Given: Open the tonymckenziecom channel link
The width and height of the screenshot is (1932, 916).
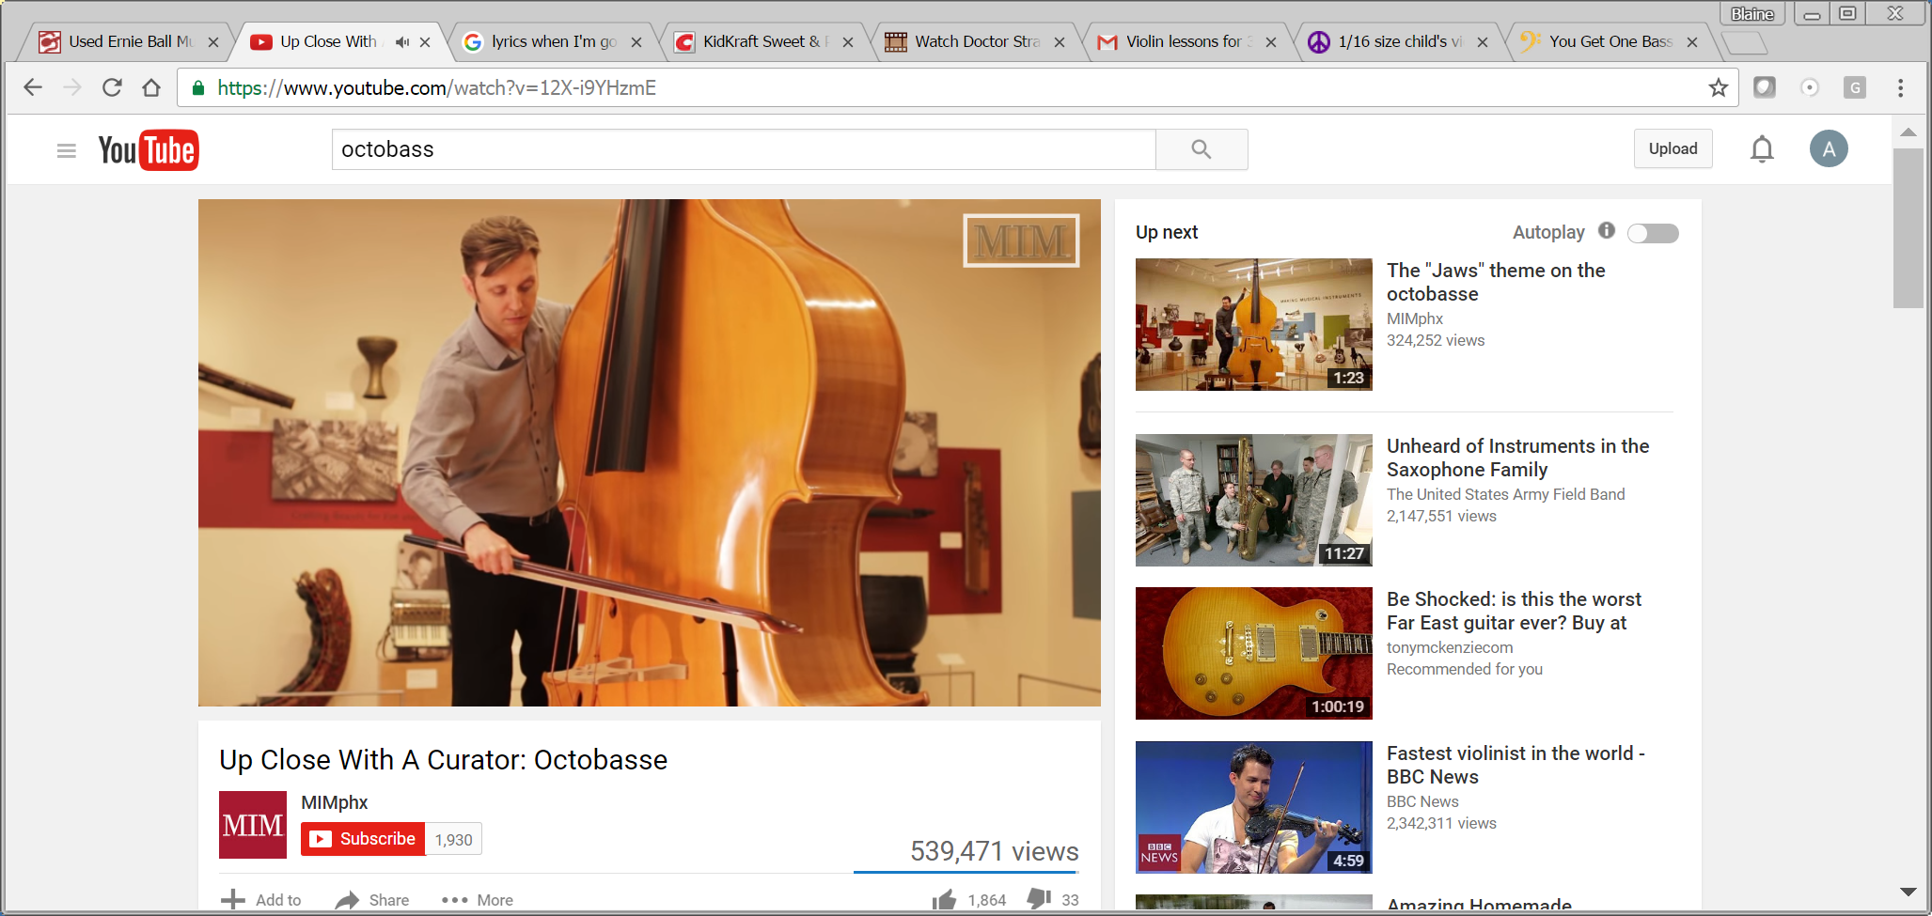Looking at the screenshot, I should 1450,647.
